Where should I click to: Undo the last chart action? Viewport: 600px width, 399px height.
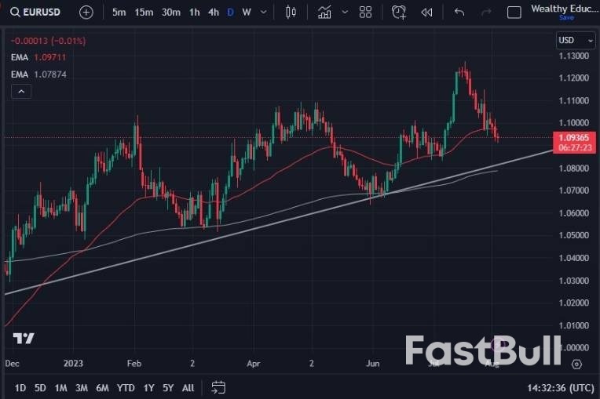pos(459,13)
